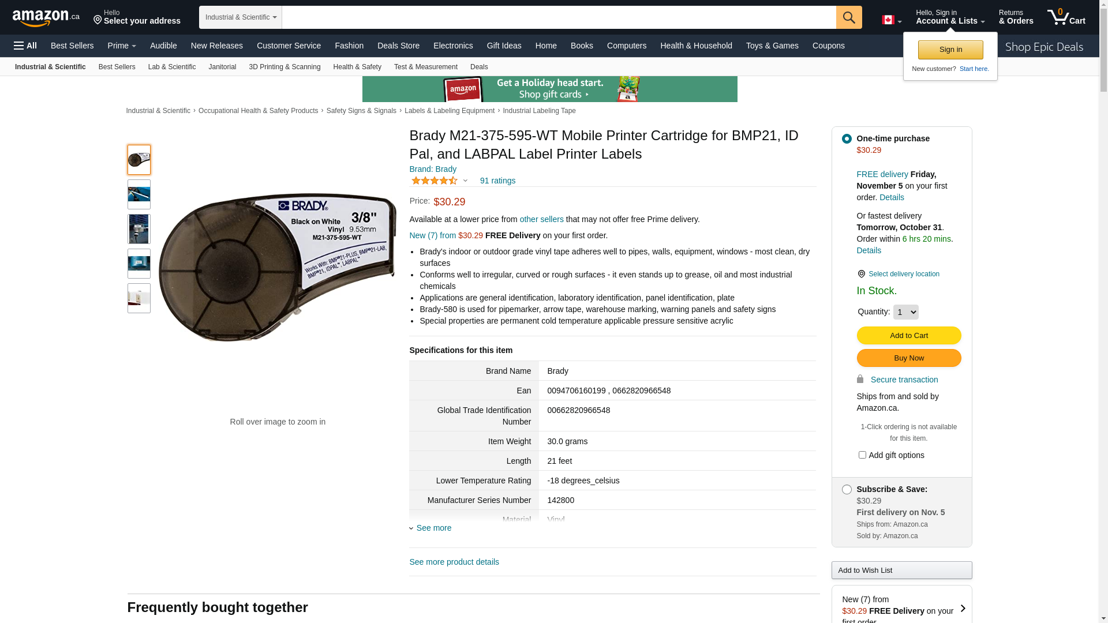Click the Secure transaction lock icon
The image size is (1108, 623).
point(860,379)
